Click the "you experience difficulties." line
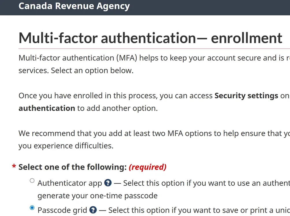This screenshot has height=216, width=290. click(66, 146)
